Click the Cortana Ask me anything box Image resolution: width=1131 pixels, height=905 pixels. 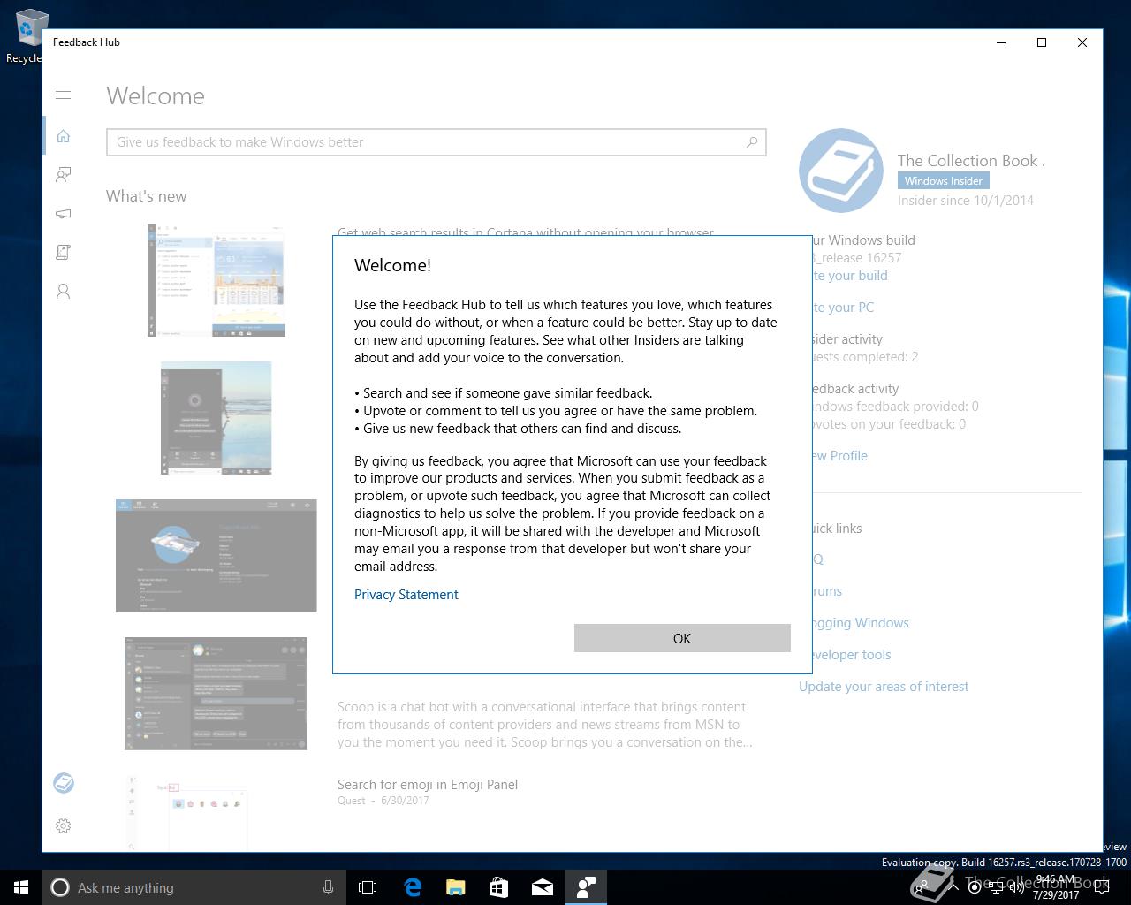(x=193, y=887)
